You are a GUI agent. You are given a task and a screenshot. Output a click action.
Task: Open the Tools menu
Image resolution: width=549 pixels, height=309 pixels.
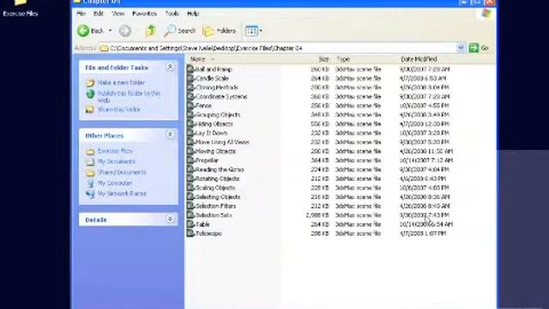coord(172,14)
